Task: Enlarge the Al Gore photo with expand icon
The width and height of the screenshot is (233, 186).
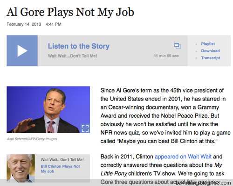Action: 85,128
